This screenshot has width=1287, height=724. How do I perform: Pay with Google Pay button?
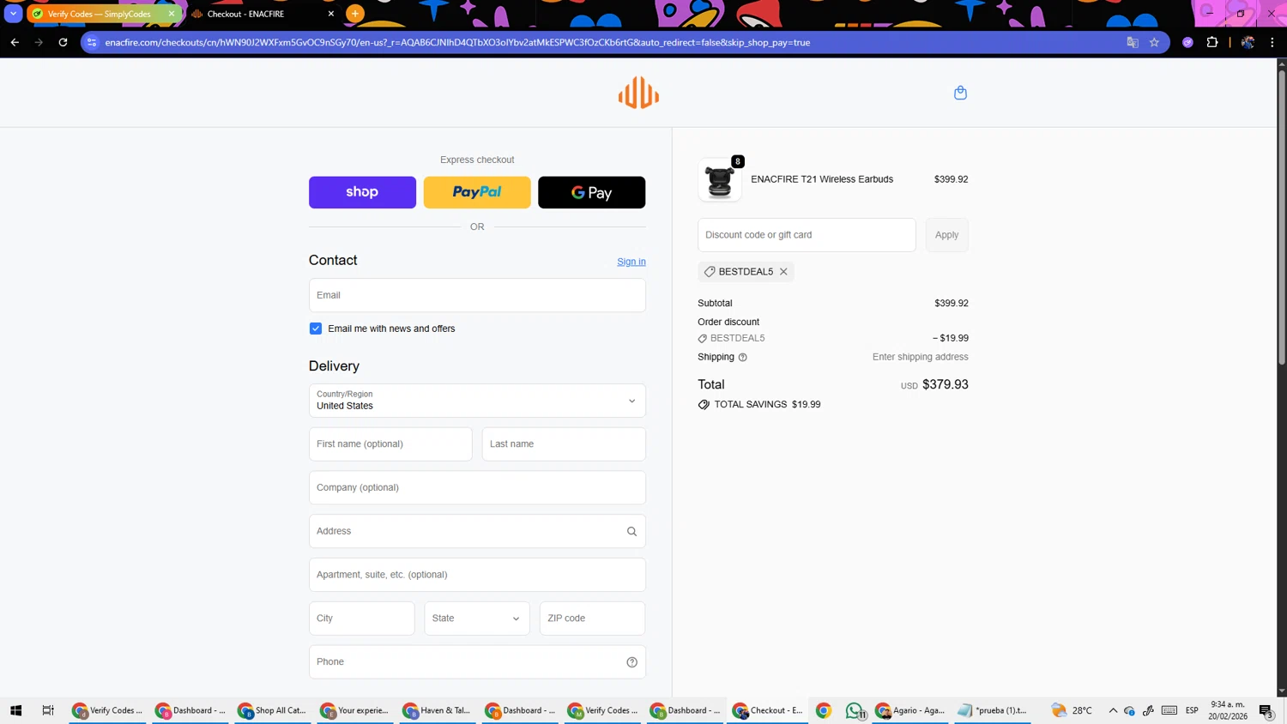coord(592,192)
